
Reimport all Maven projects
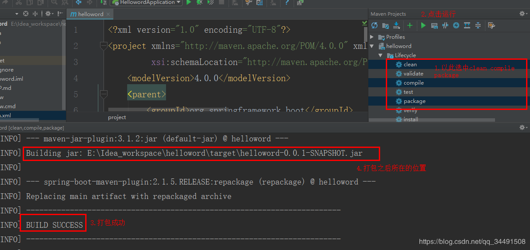(374, 25)
